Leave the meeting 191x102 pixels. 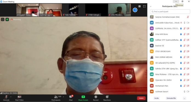point(141,98)
